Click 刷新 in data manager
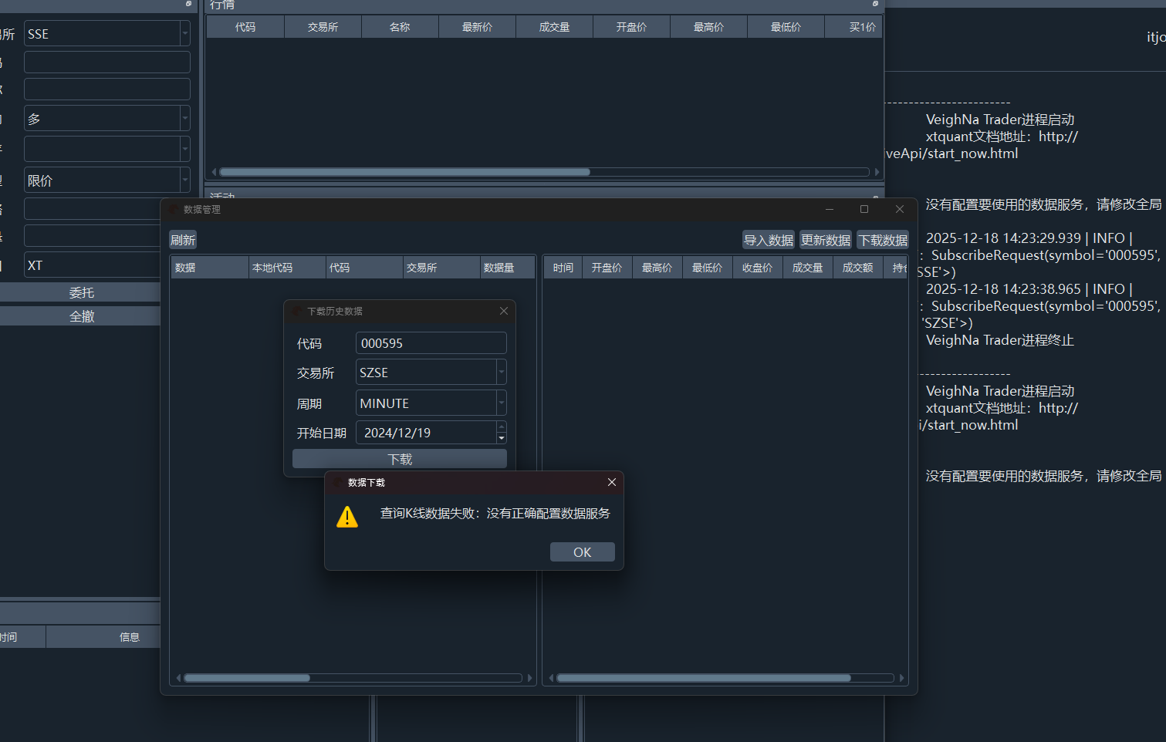This screenshot has height=742, width=1166. pyautogui.click(x=183, y=240)
